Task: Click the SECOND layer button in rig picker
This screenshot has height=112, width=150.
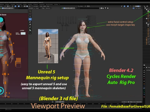Action: click(23, 34)
